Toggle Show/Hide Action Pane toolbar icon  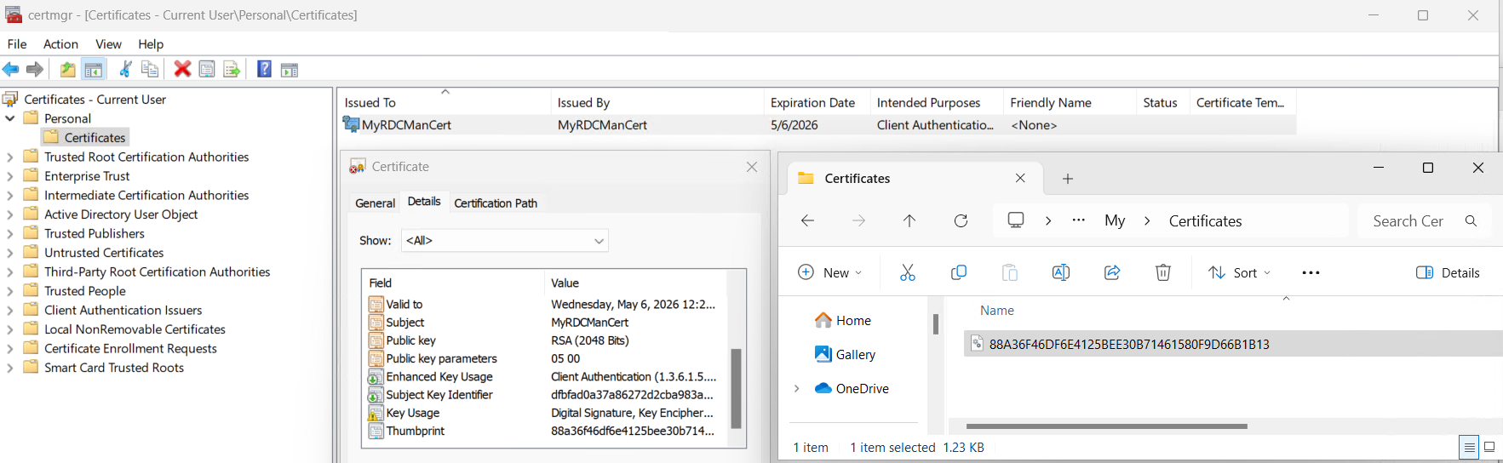(290, 70)
